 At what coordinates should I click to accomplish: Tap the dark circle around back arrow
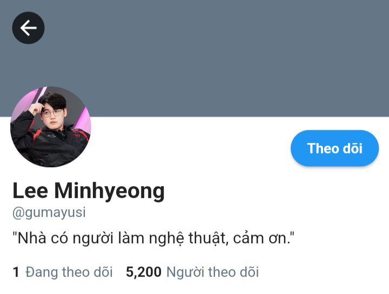click(x=28, y=28)
